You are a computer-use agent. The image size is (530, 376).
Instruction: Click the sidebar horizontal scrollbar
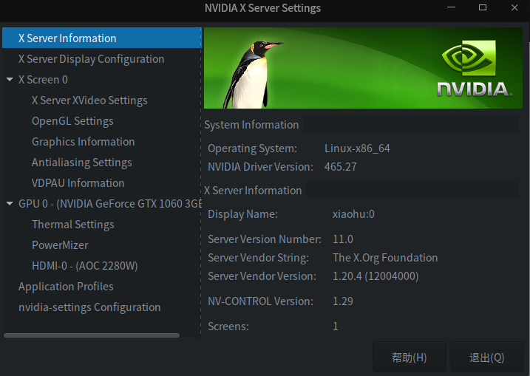click(x=92, y=335)
